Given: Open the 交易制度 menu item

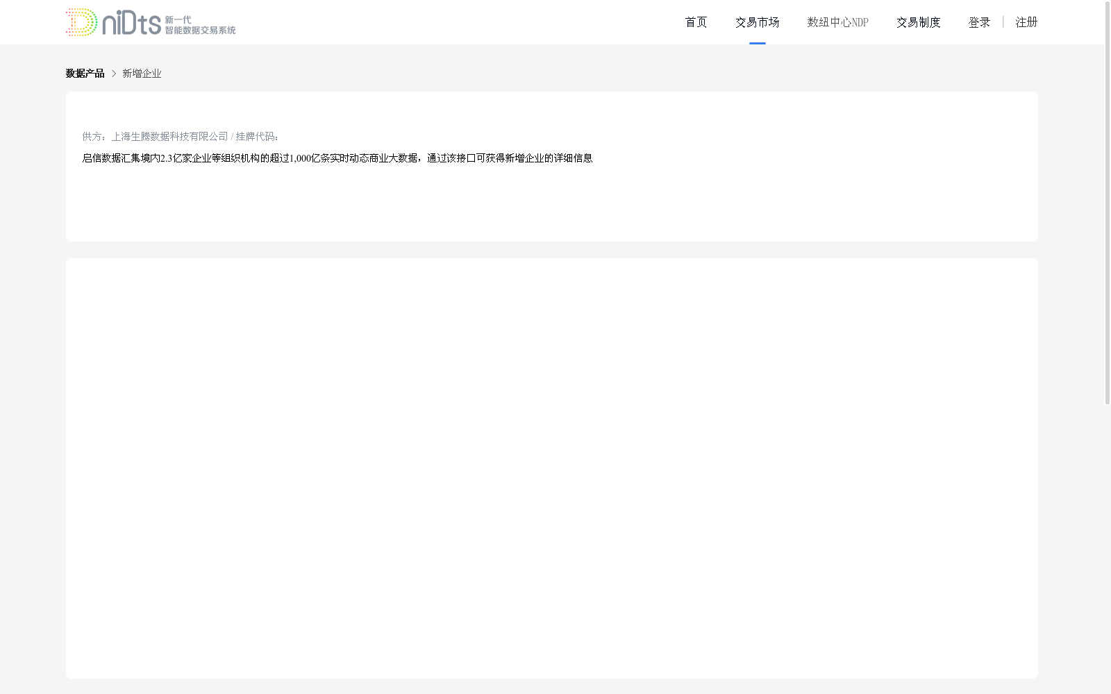Looking at the screenshot, I should [918, 22].
